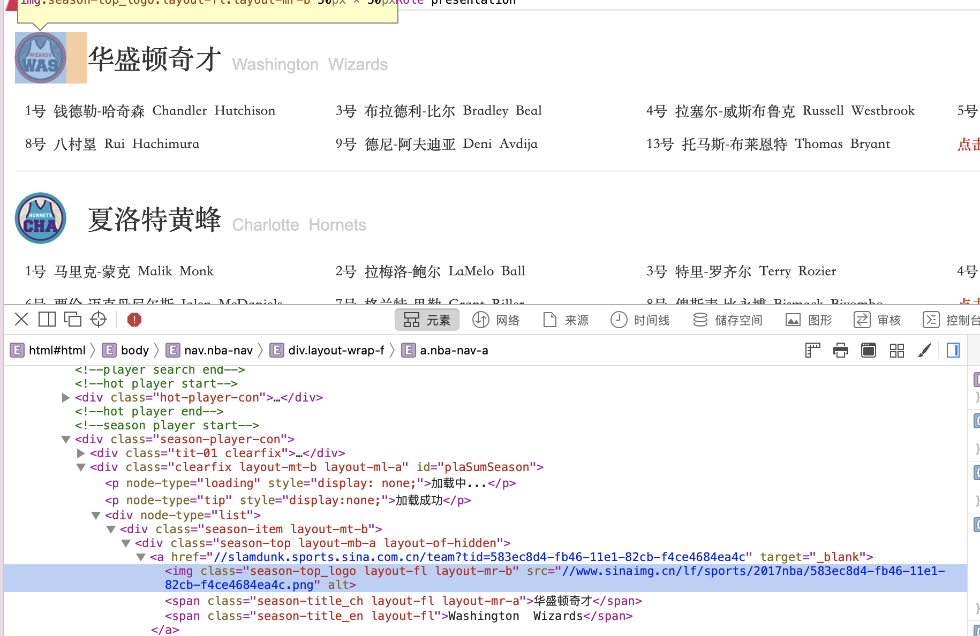
Task: Click the Washington Wizards team logo
Action: coord(41,58)
